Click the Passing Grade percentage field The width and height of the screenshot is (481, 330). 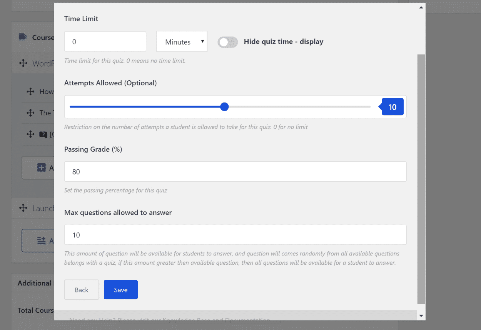(235, 171)
